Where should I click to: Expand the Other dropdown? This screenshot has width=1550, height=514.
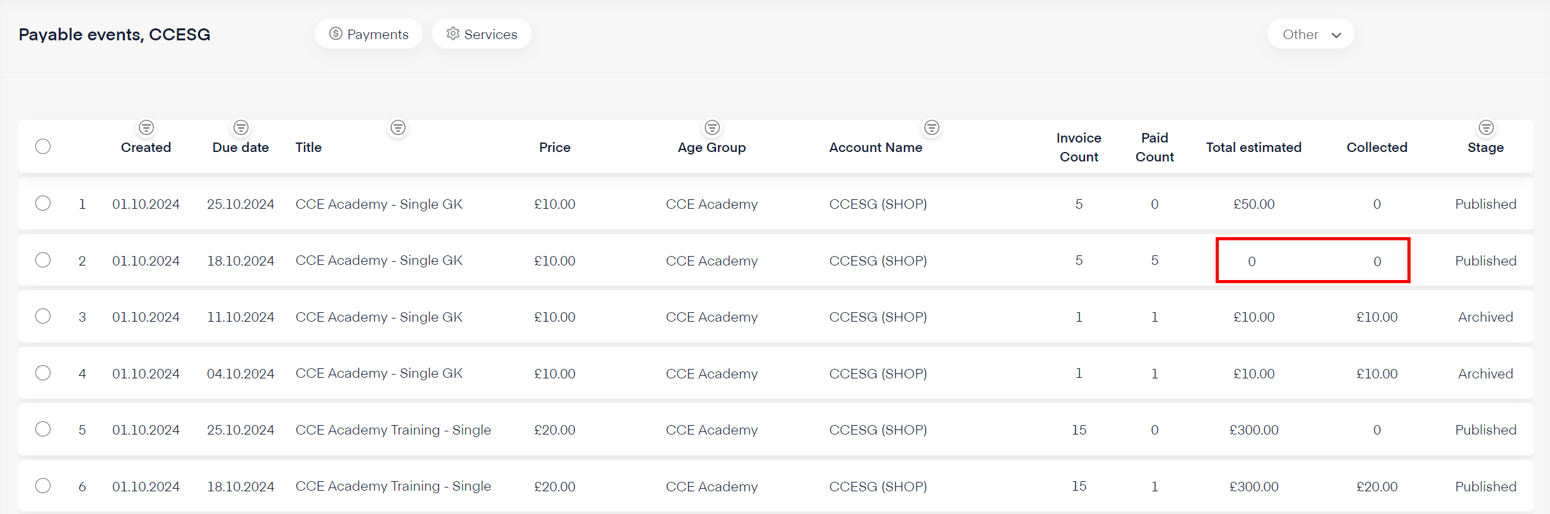(x=1310, y=34)
